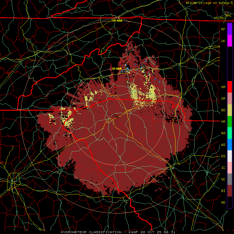Click the KGSP radar site identifier

pyautogui.click(x=133, y=232)
